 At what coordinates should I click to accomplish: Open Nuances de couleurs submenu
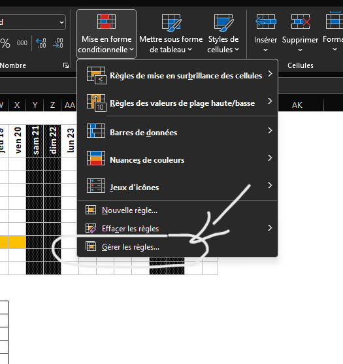(x=178, y=159)
